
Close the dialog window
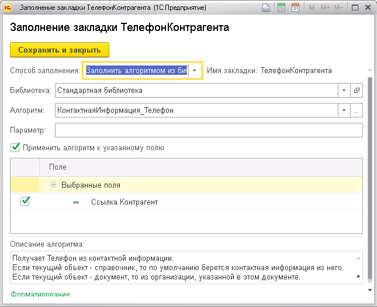coord(368,8)
